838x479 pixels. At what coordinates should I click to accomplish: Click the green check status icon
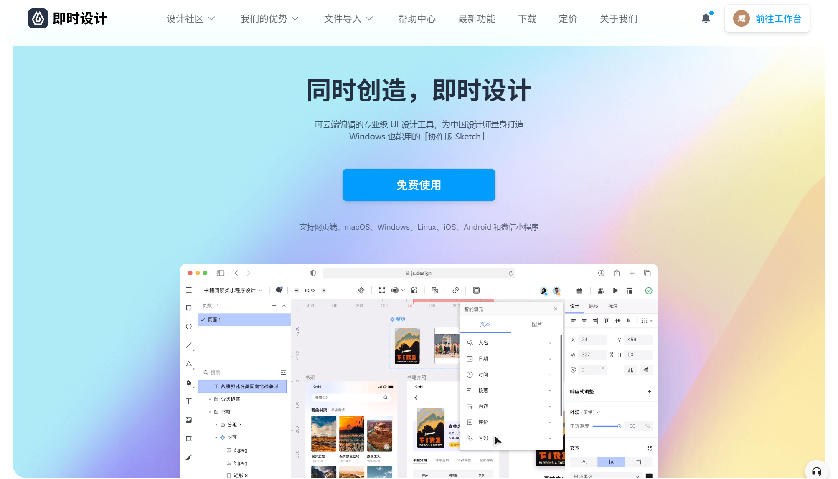click(x=649, y=291)
